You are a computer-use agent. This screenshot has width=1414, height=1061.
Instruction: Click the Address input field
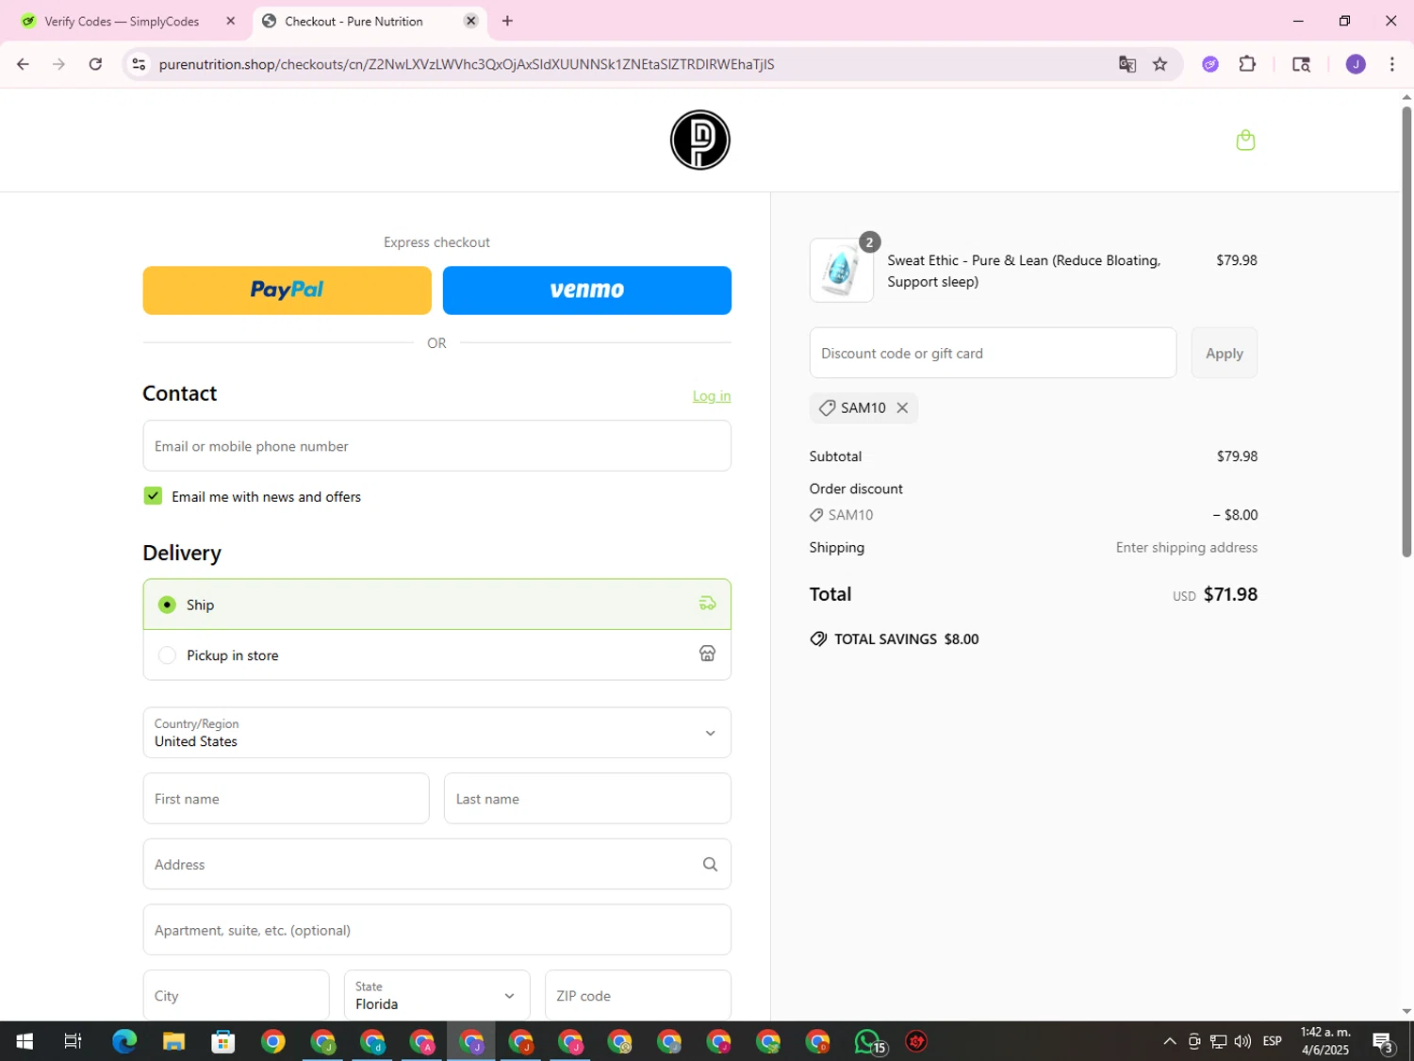point(436,864)
